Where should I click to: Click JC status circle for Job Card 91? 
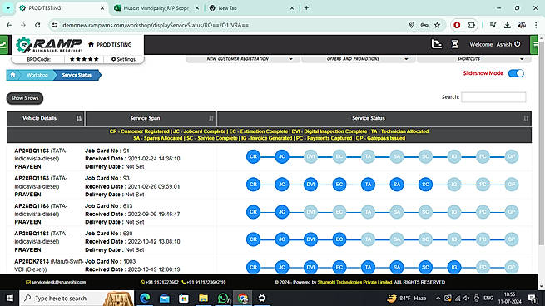pyautogui.click(x=282, y=156)
